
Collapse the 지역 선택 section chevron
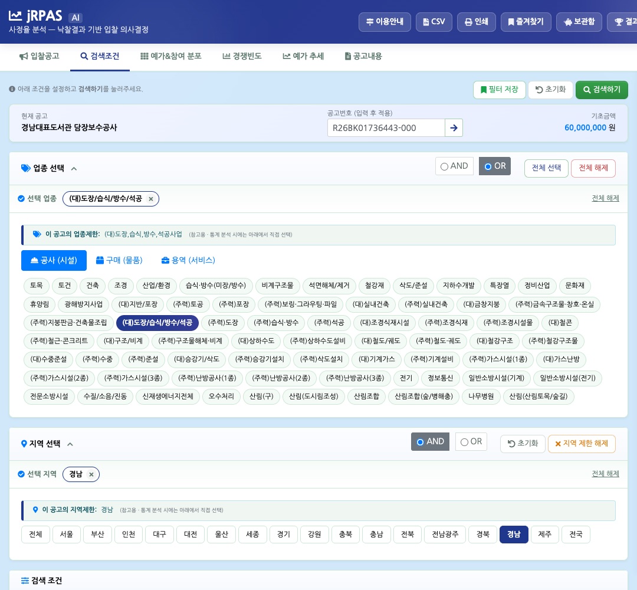click(x=70, y=444)
